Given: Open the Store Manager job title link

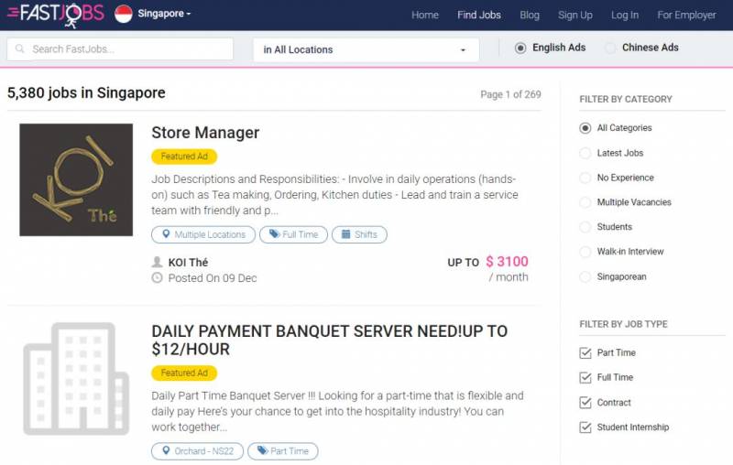Looking at the screenshot, I should (205, 133).
